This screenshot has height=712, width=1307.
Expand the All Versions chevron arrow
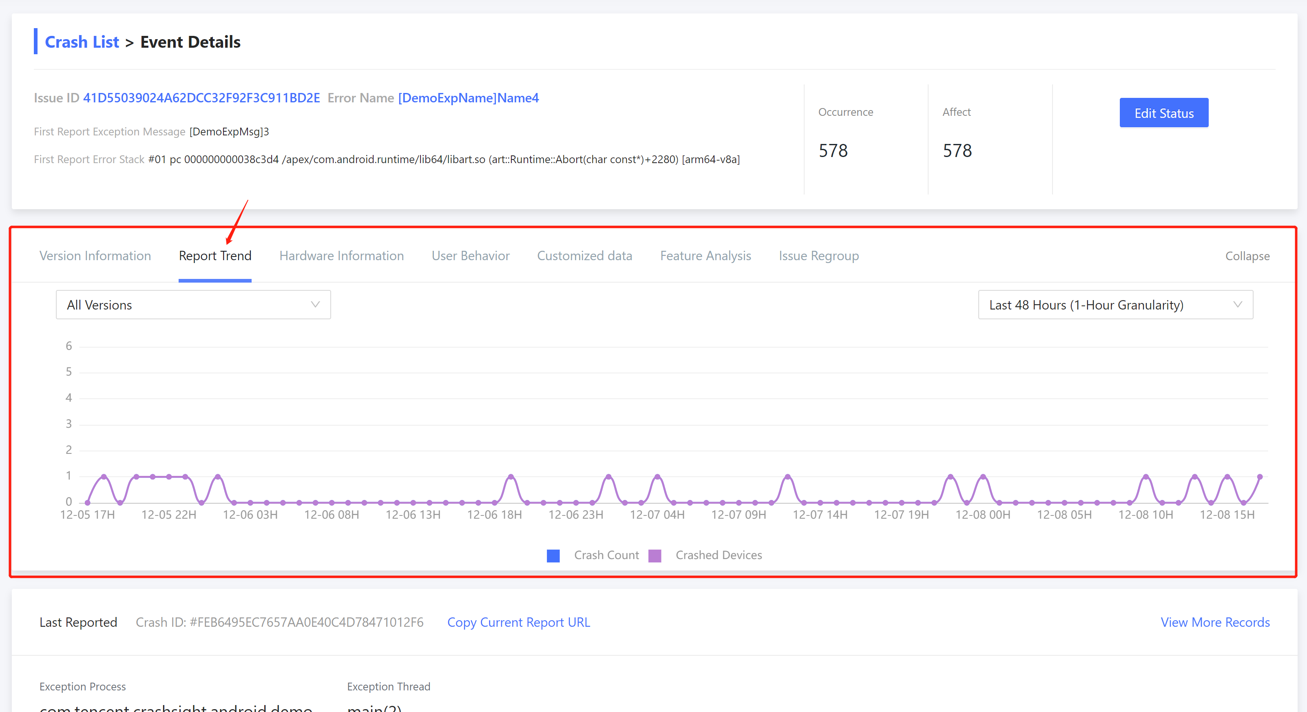coord(315,305)
